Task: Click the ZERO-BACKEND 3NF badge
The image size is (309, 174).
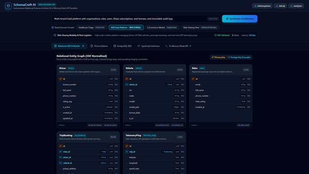Action: tap(47, 5)
